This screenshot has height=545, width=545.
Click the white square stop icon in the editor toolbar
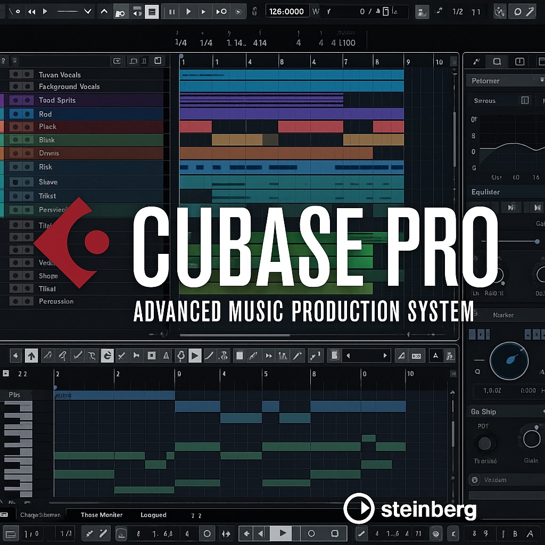(239, 356)
